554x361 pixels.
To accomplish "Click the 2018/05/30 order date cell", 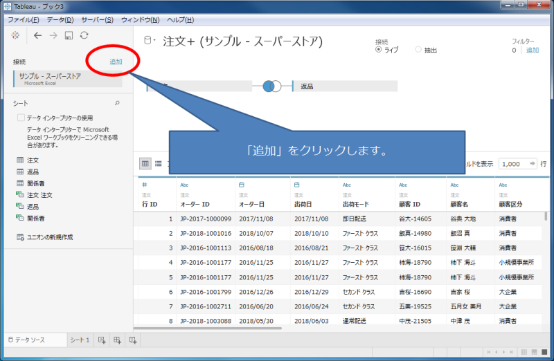I will (x=256, y=321).
